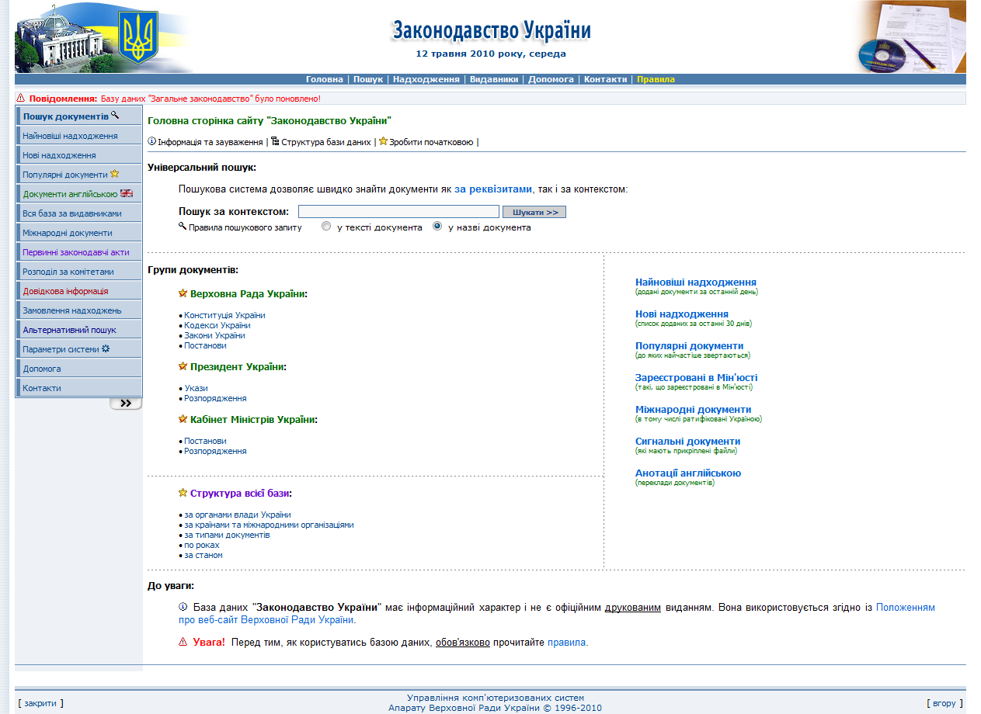The height and width of the screenshot is (714, 981).
Task: Open Контакти in the left sidebar
Action: [x=79, y=388]
